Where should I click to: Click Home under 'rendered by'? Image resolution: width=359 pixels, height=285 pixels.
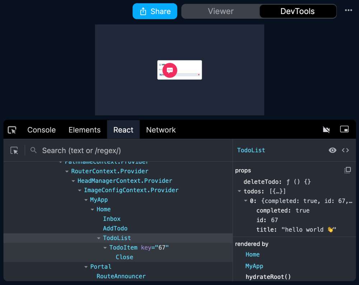(252, 254)
